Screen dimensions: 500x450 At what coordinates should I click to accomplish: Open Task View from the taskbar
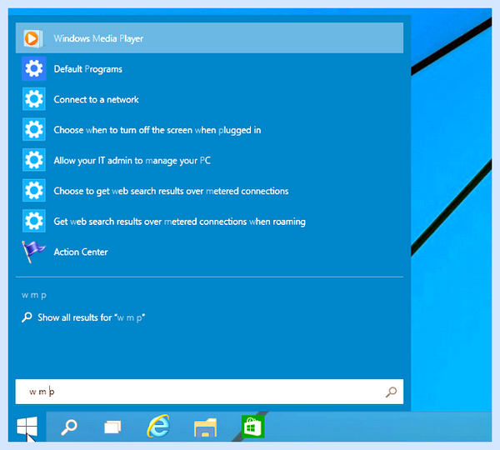pos(112,427)
